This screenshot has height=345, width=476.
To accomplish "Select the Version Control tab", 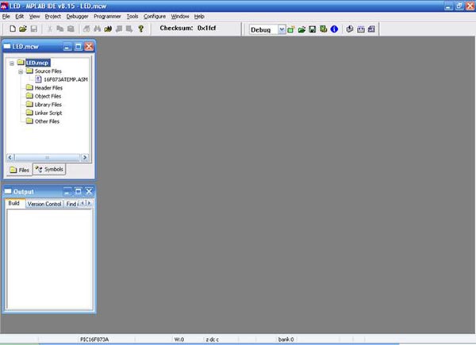I will pyautogui.click(x=44, y=204).
